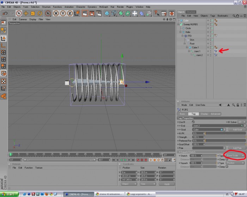Open the Stretch Type Bone Scale dropdown
The width and height of the screenshot is (247, 197).
235,155
